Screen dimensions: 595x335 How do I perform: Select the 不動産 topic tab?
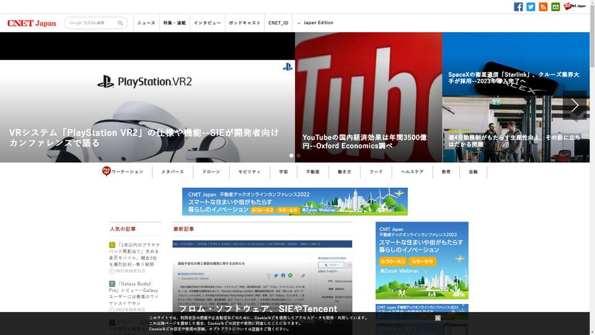(312, 172)
